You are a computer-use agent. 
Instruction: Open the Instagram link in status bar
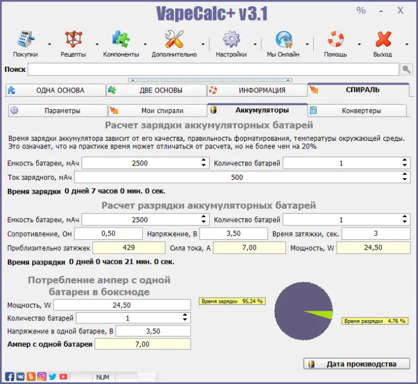[42, 377]
